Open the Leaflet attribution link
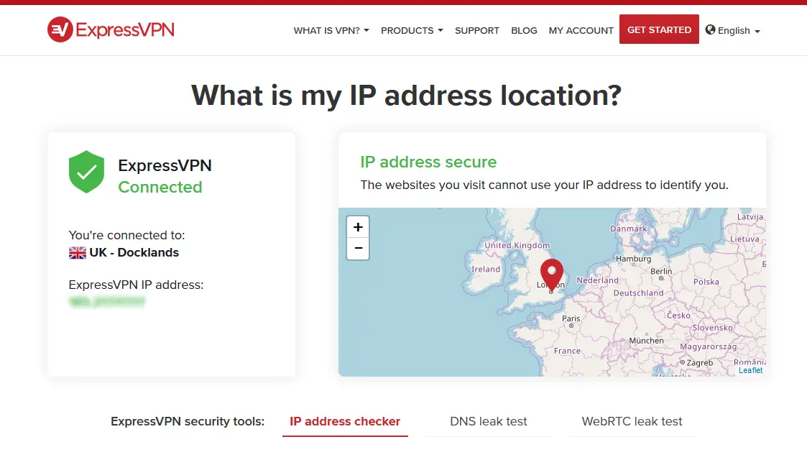 point(751,370)
